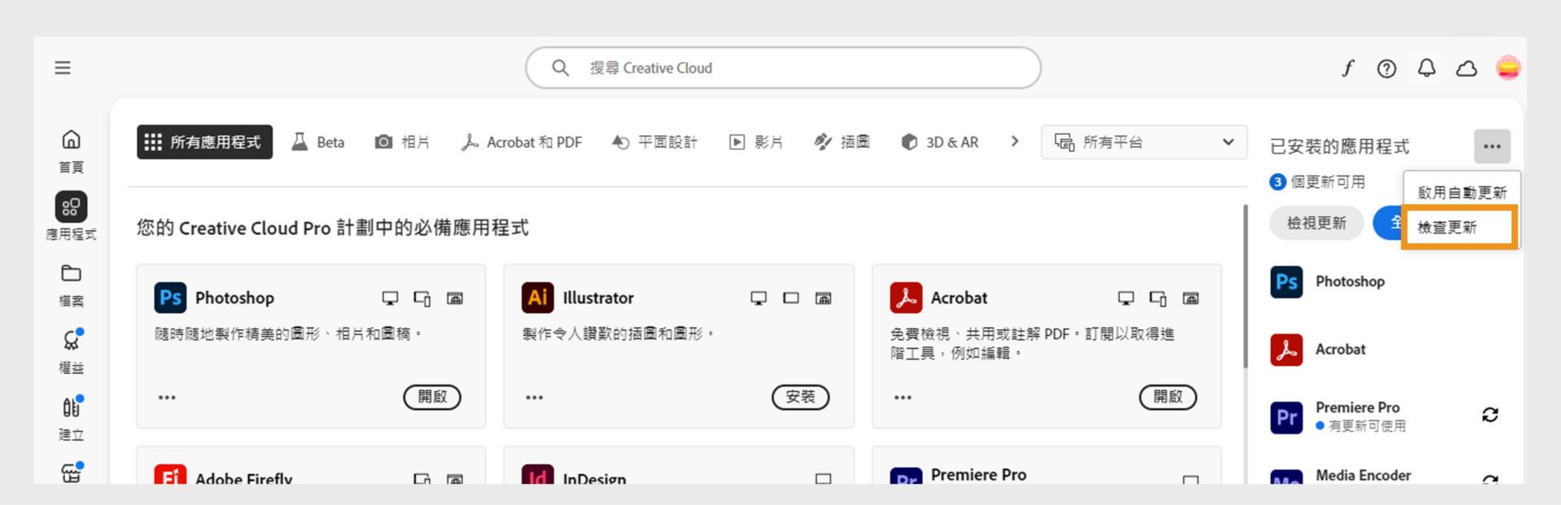Open cloud sync status icon
This screenshot has width=1561, height=505.
(1467, 68)
